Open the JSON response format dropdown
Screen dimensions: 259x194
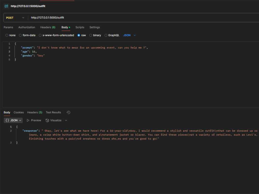pos(13,121)
